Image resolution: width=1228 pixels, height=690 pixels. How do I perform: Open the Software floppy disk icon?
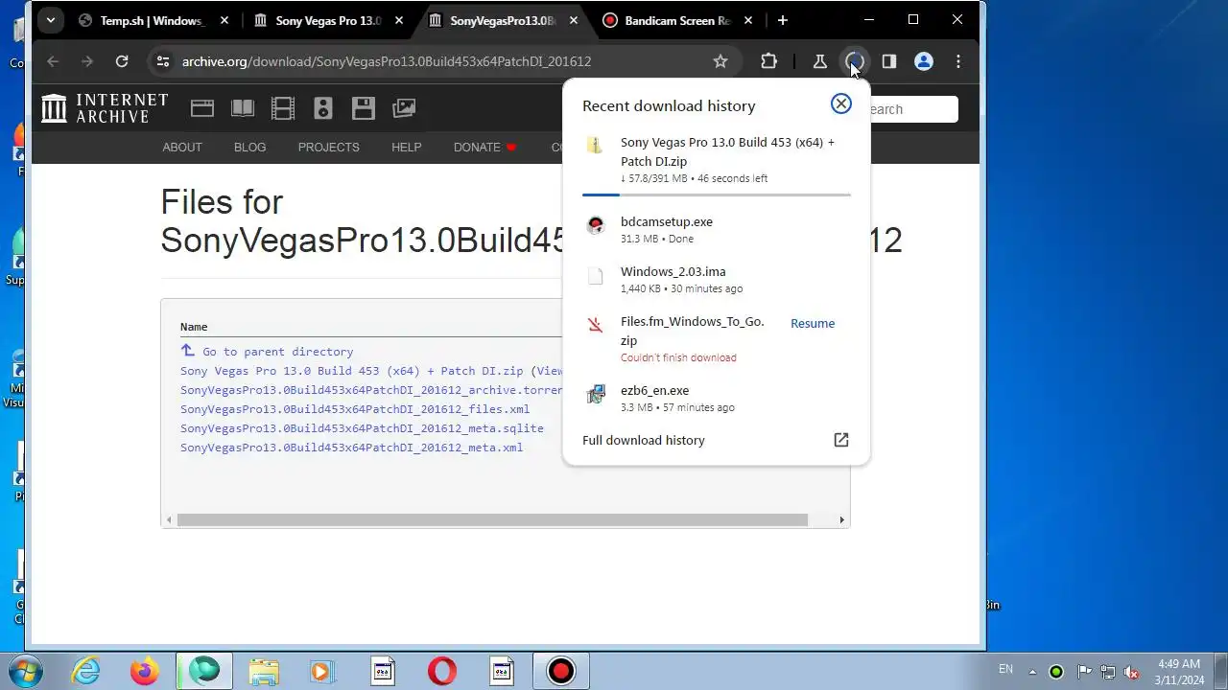click(364, 108)
